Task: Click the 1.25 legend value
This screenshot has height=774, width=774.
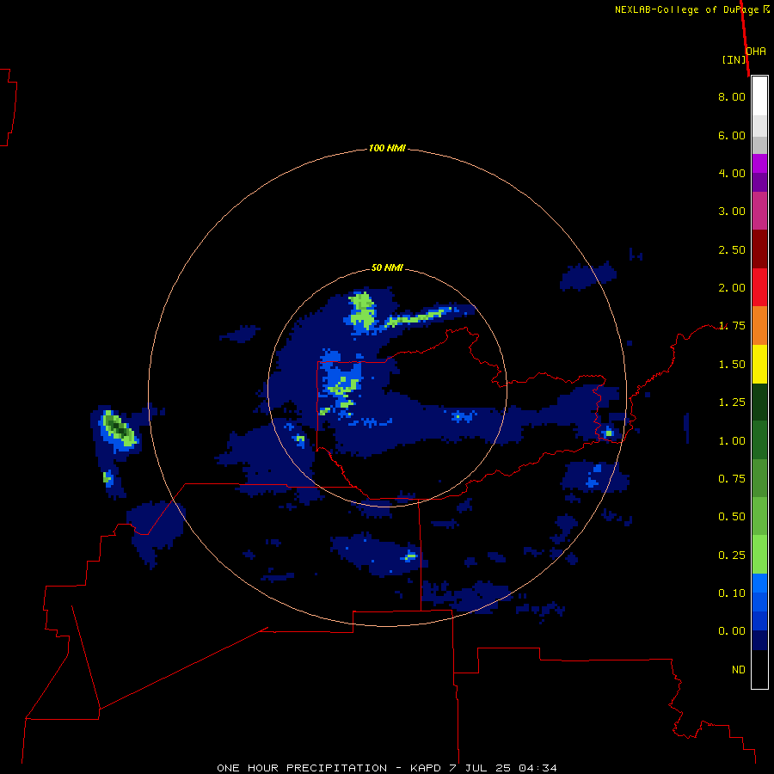Action: point(732,402)
